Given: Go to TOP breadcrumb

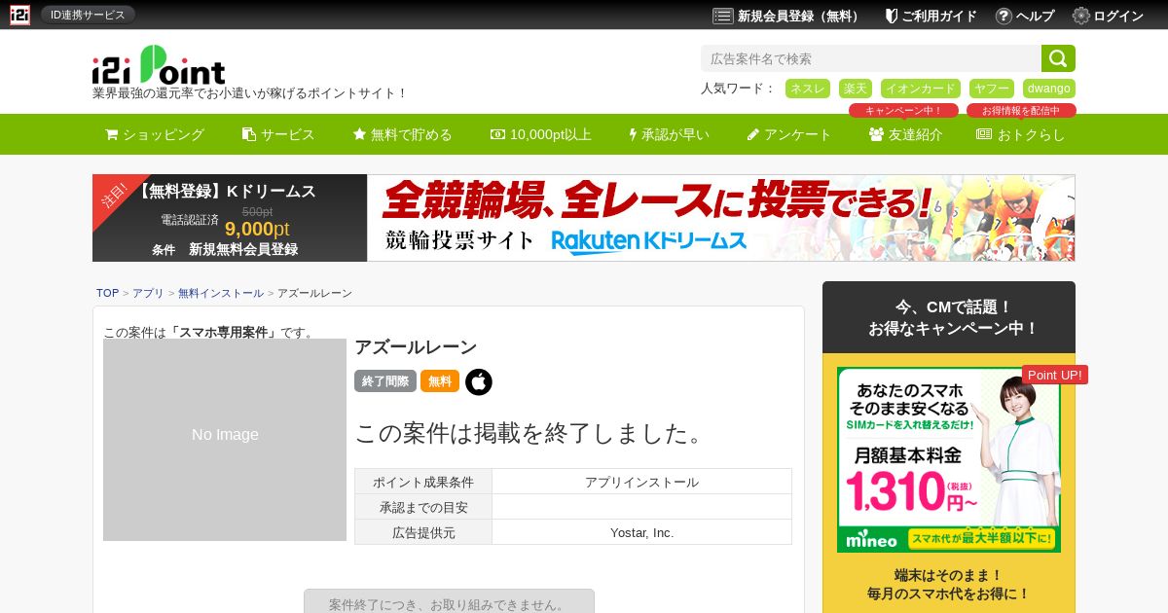Looking at the screenshot, I should point(107,293).
